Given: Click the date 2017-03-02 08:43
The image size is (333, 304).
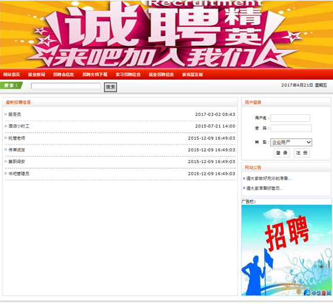Looking at the screenshot, I should tap(215, 114).
